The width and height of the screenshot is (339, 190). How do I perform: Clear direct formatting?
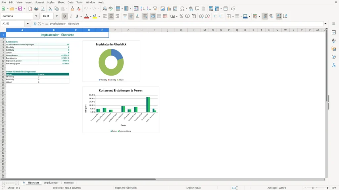pos(79,9)
